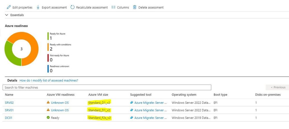The height and width of the screenshot is (129, 289).
Task: Open Azure Migrate: Server tool link for SRV02
Action: [x=151, y=103]
